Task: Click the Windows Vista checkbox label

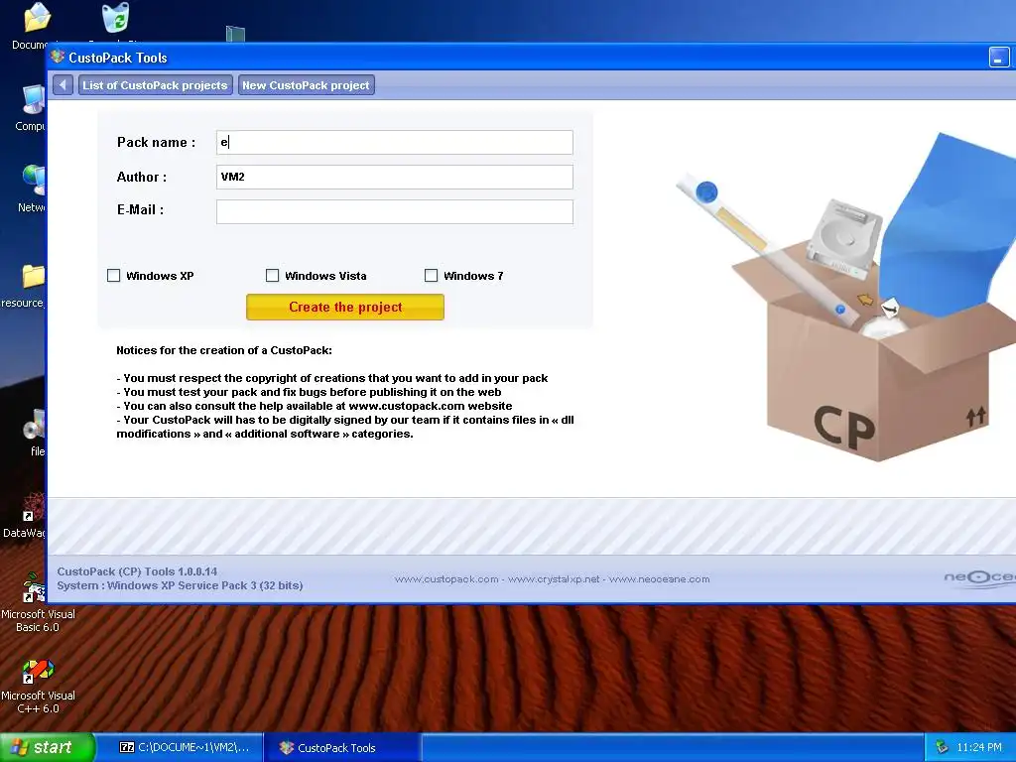Action: coord(325,276)
